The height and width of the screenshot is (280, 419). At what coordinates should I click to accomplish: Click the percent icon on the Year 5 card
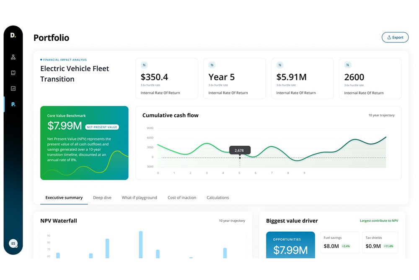tap(212, 65)
